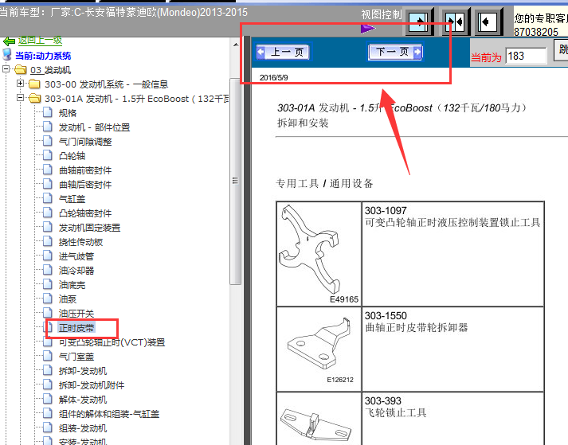Open the 气缸盖 document
Image resolution: width=568 pixels, height=445 pixels.
coord(72,199)
